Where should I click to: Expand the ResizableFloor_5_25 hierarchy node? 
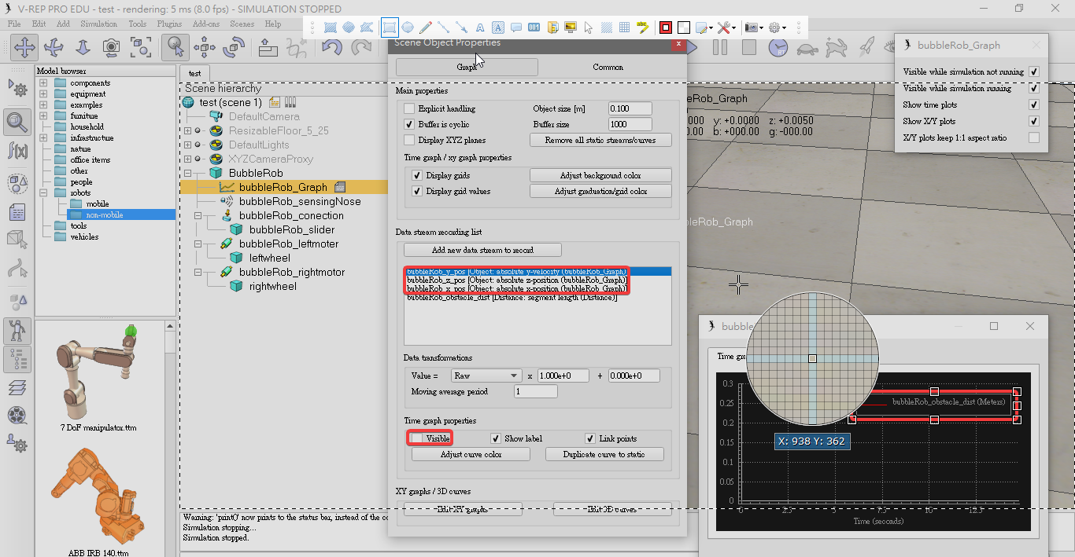click(188, 130)
